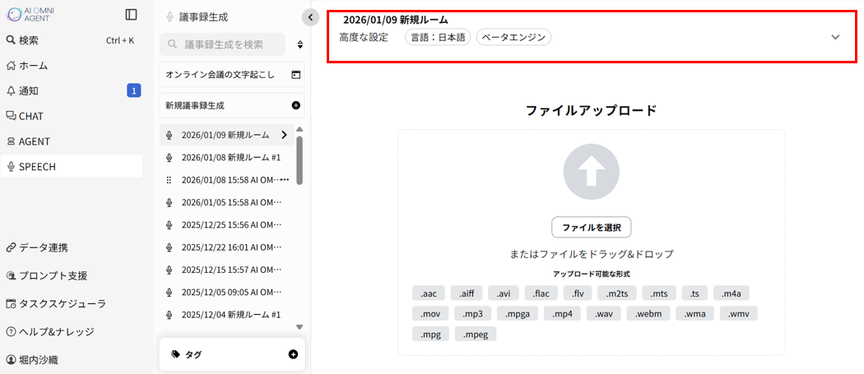Click 言語:日本語 chip

(438, 38)
